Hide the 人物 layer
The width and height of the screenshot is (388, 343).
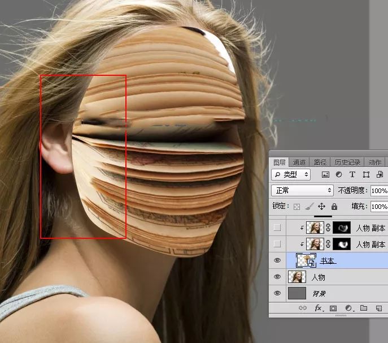tap(277, 277)
